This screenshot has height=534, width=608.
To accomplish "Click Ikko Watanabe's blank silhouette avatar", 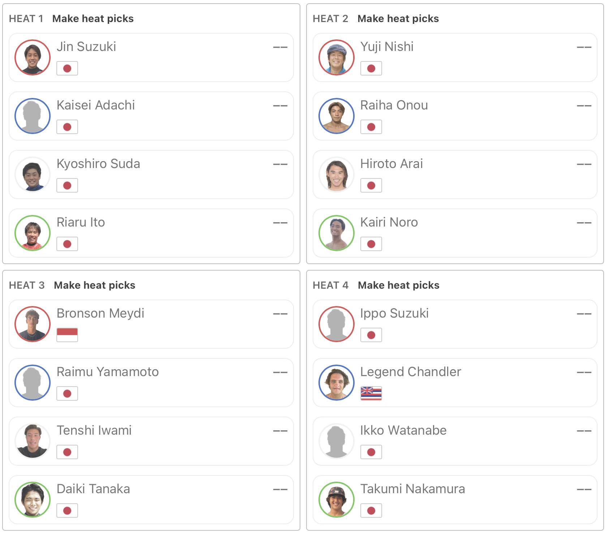I will [x=336, y=441].
